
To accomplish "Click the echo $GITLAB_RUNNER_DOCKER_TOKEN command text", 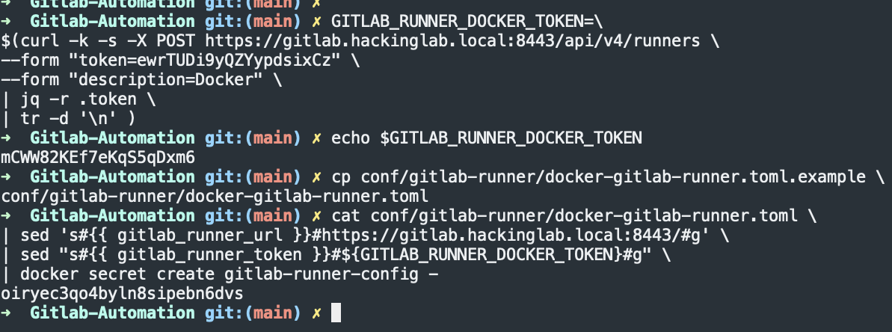I will 487,138.
